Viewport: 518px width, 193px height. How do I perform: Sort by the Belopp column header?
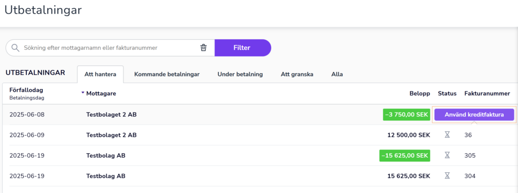click(420, 94)
